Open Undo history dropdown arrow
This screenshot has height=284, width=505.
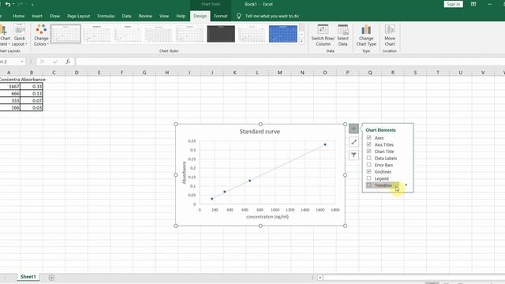13,4
